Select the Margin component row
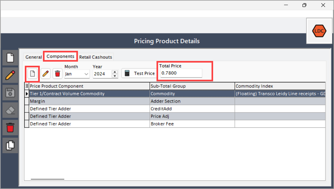The width and height of the screenshot is (334, 189). [x=175, y=101]
